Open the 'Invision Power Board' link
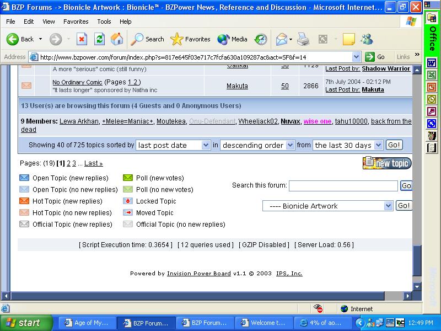This screenshot has height=331, width=441. pyautogui.click(x=199, y=274)
